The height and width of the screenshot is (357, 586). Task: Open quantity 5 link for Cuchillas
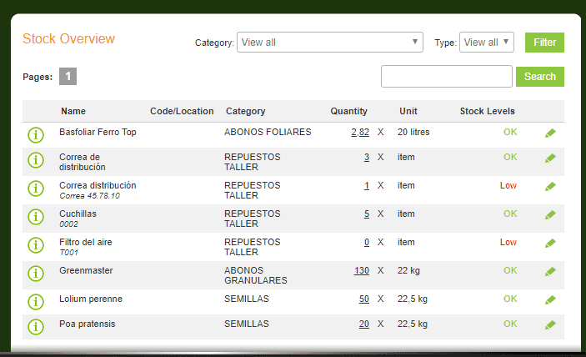(x=367, y=214)
